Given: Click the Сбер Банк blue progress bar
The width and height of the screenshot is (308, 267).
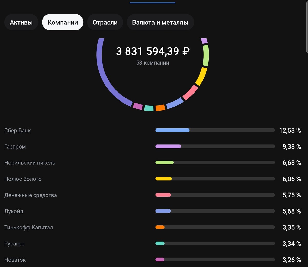Looking at the screenshot, I should point(172,130).
